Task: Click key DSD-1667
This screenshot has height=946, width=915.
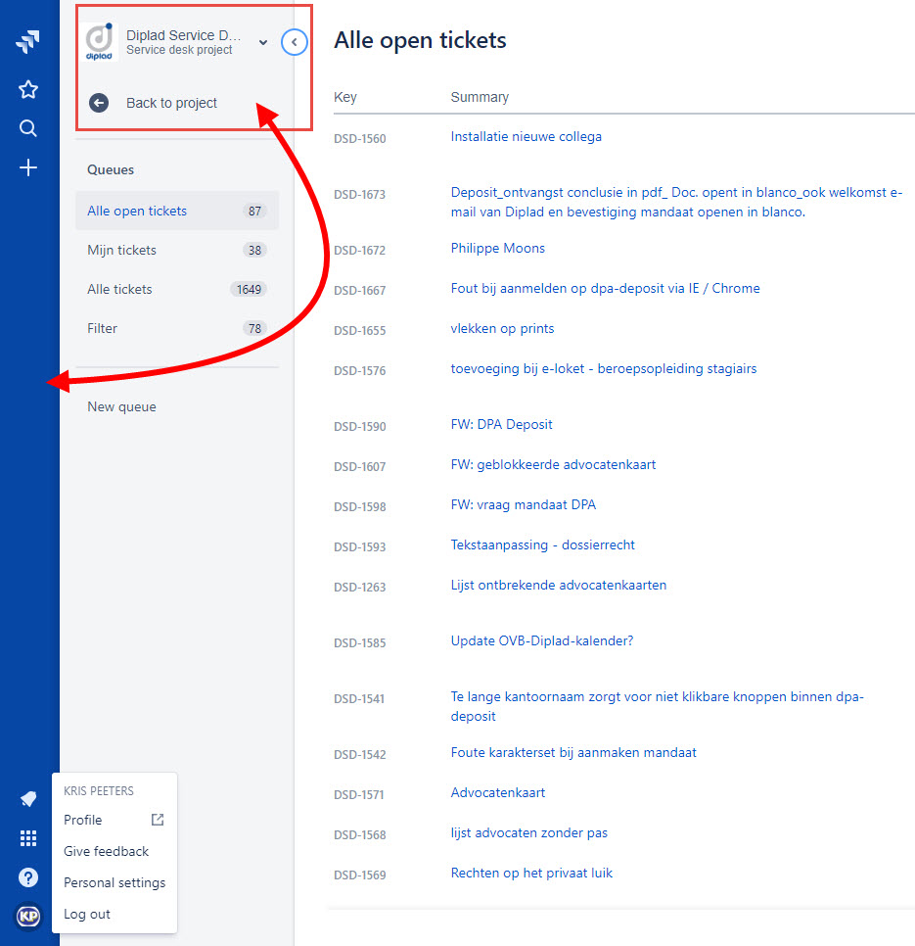Action: (360, 290)
